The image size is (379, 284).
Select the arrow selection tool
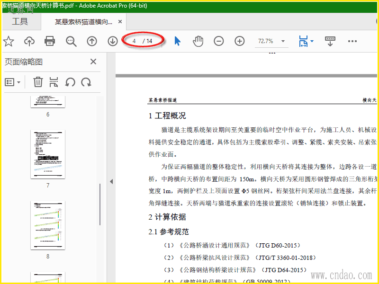pos(177,41)
